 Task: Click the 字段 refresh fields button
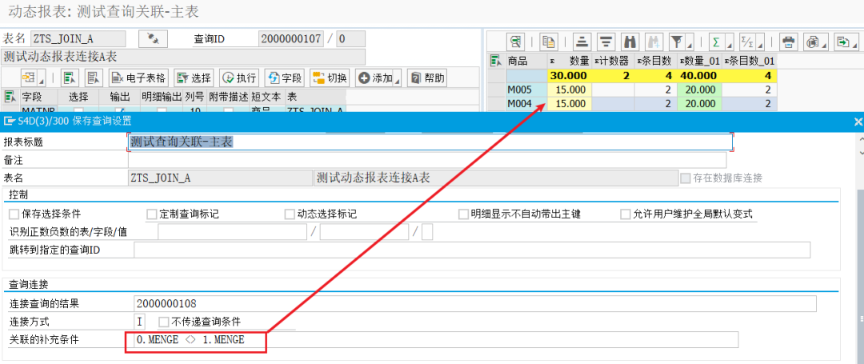pos(284,78)
